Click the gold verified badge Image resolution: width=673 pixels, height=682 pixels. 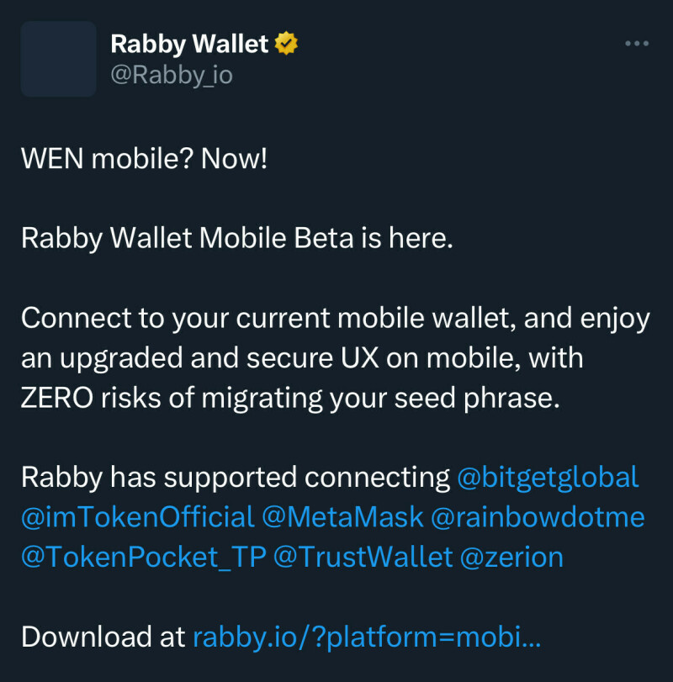pyautogui.click(x=287, y=44)
